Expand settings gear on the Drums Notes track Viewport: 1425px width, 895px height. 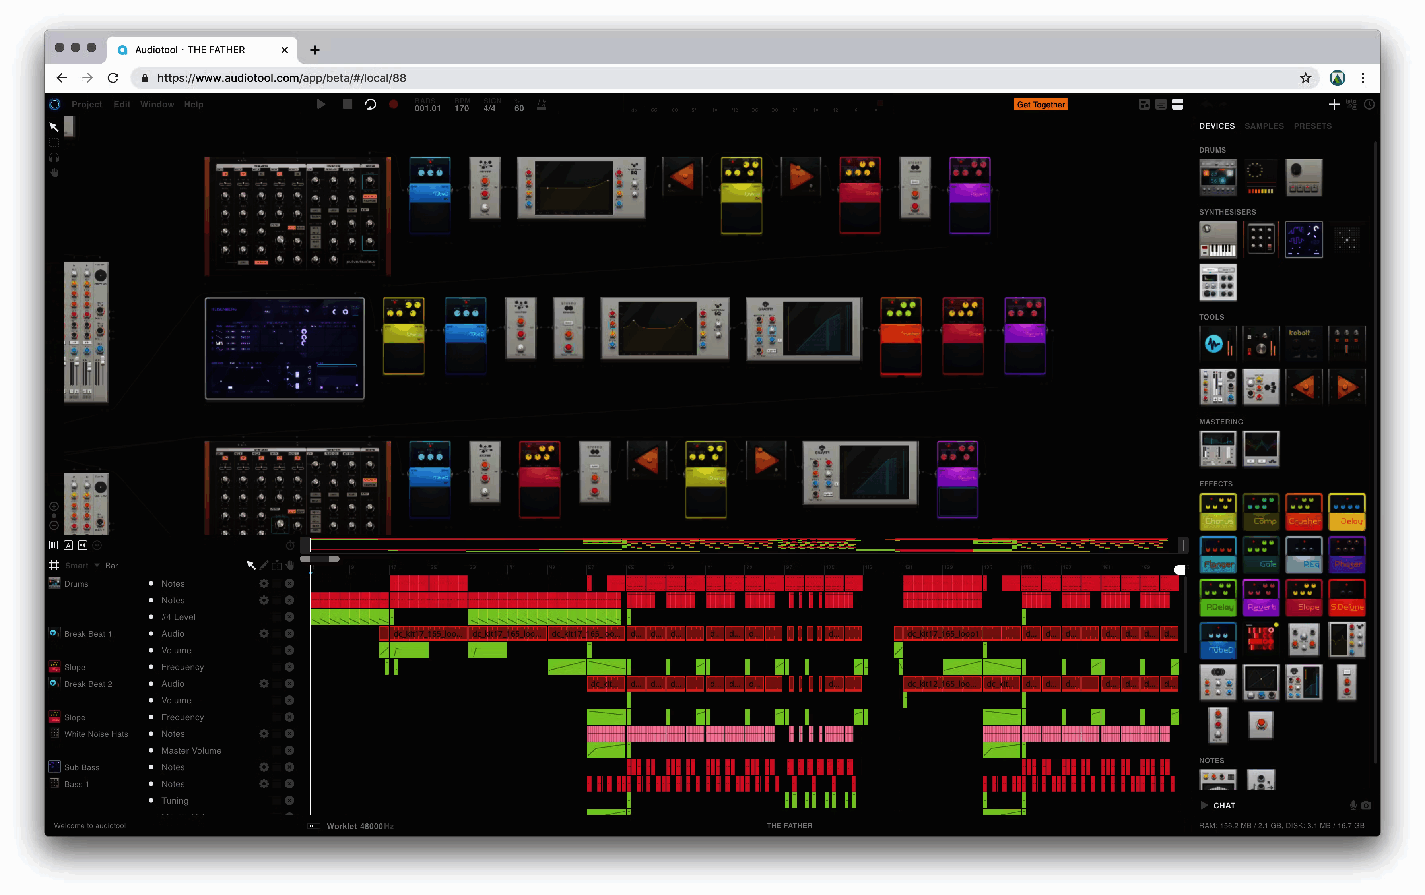coord(264,583)
